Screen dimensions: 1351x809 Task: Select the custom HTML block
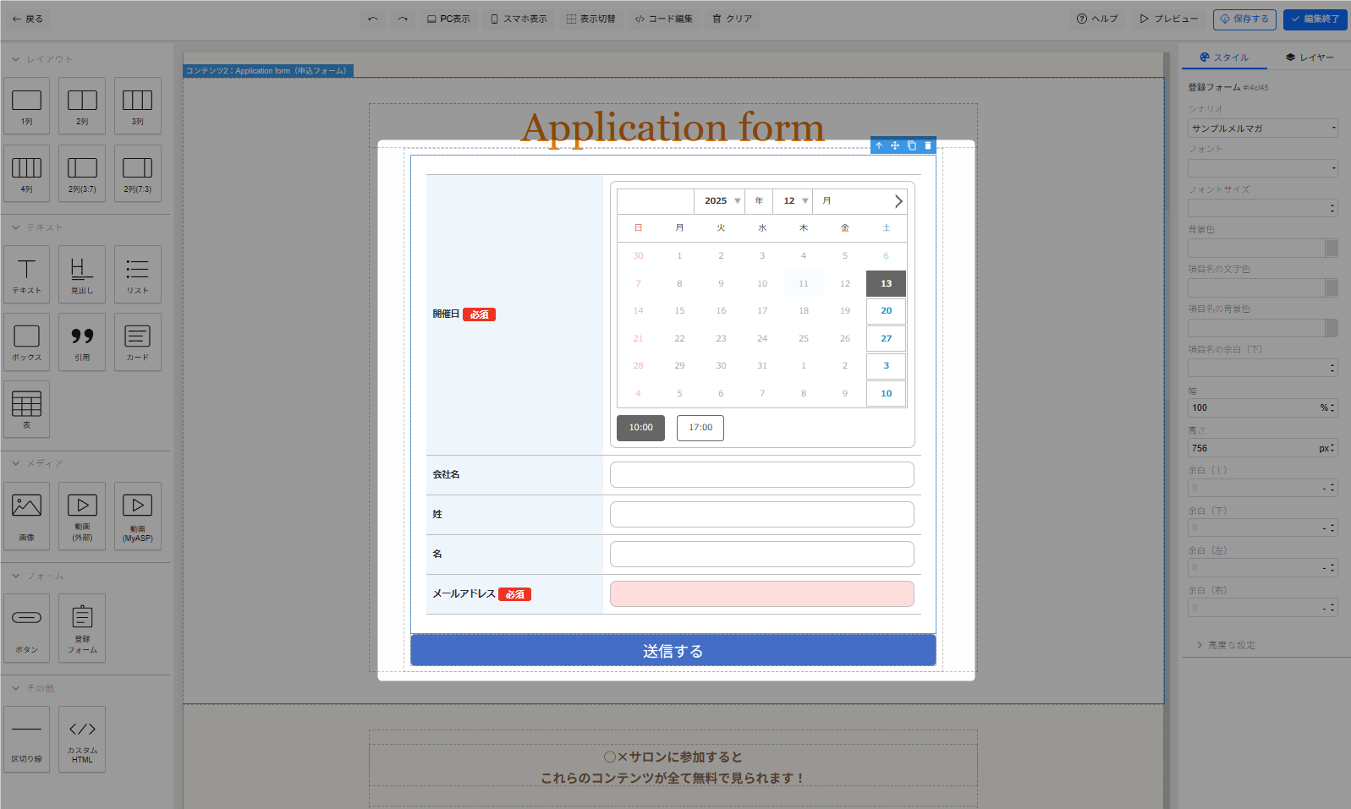point(82,739)
